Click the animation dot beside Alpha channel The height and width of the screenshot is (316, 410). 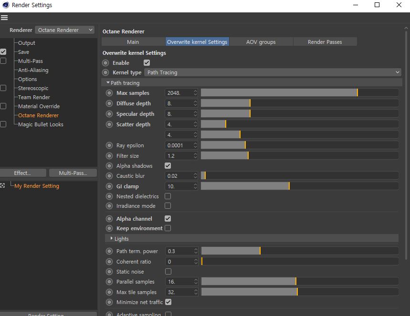pyautogui.click(x=109, y=219)
